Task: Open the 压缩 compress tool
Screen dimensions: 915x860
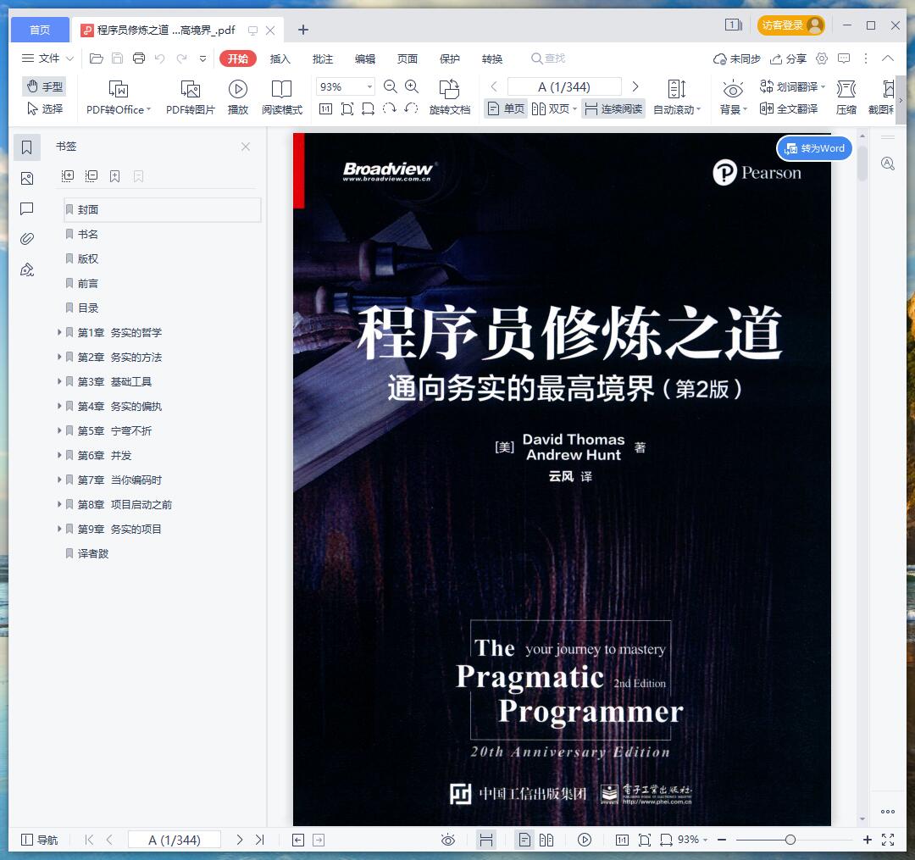Action: coord(846,97)
